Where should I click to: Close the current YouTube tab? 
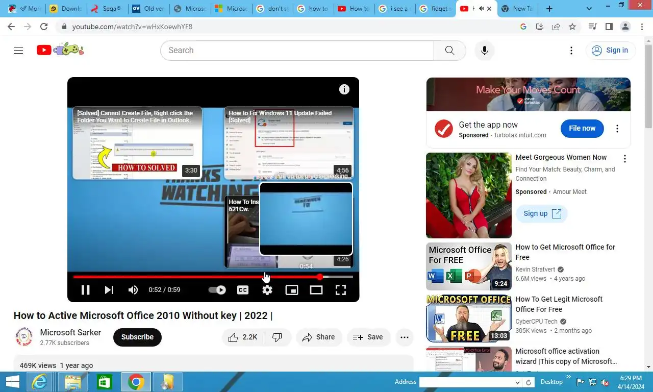pyautogui.click(x=490, y=9)
